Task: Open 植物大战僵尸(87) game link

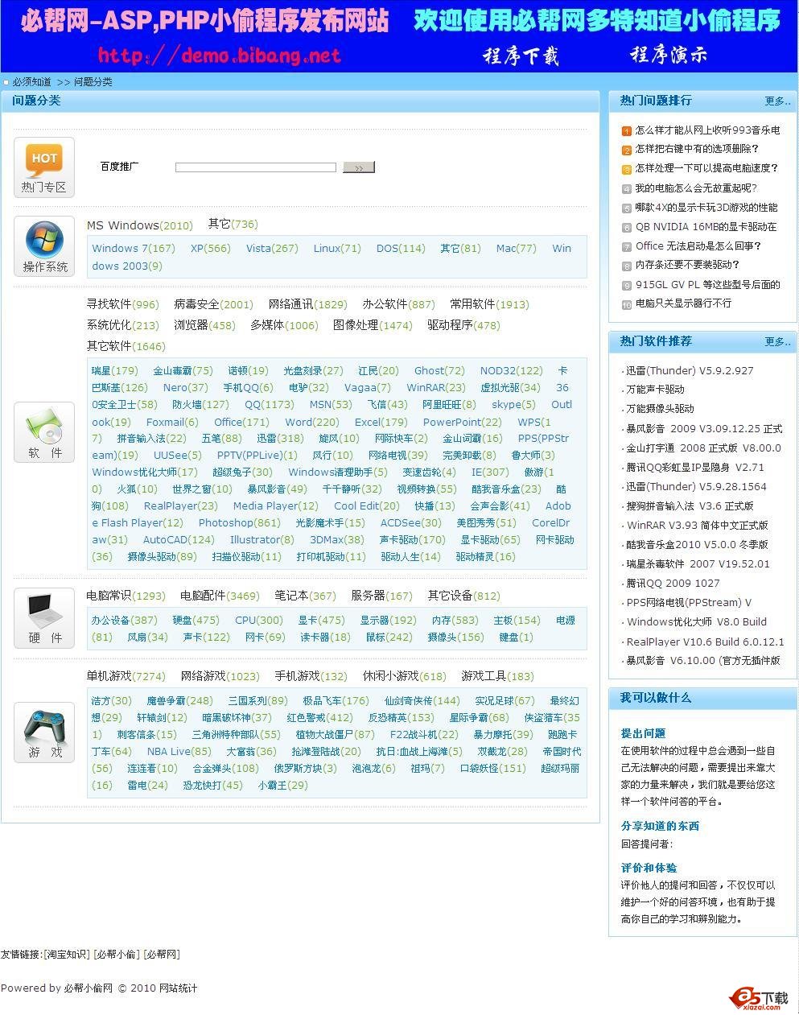Action: point(336,735)
